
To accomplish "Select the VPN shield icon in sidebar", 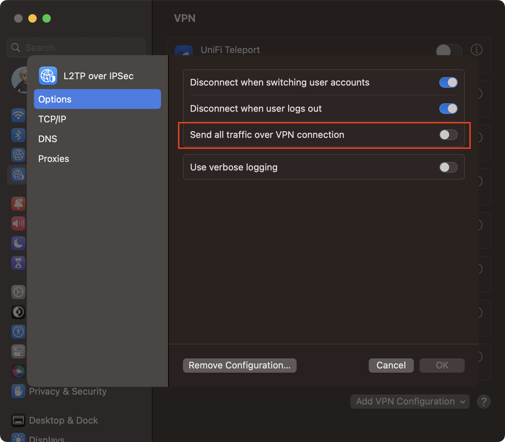I will 18,175.
